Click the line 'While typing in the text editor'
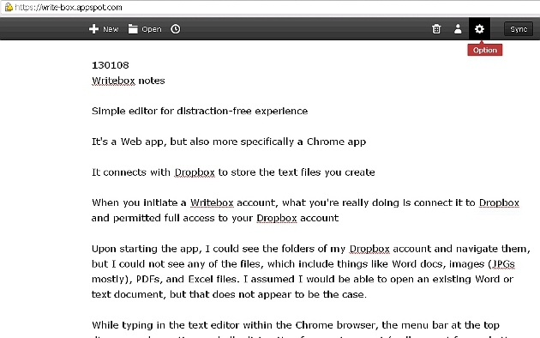Screen dimensions: 540x338 coord(296,325)
